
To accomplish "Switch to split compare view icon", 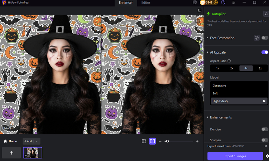I will [144, 141].
